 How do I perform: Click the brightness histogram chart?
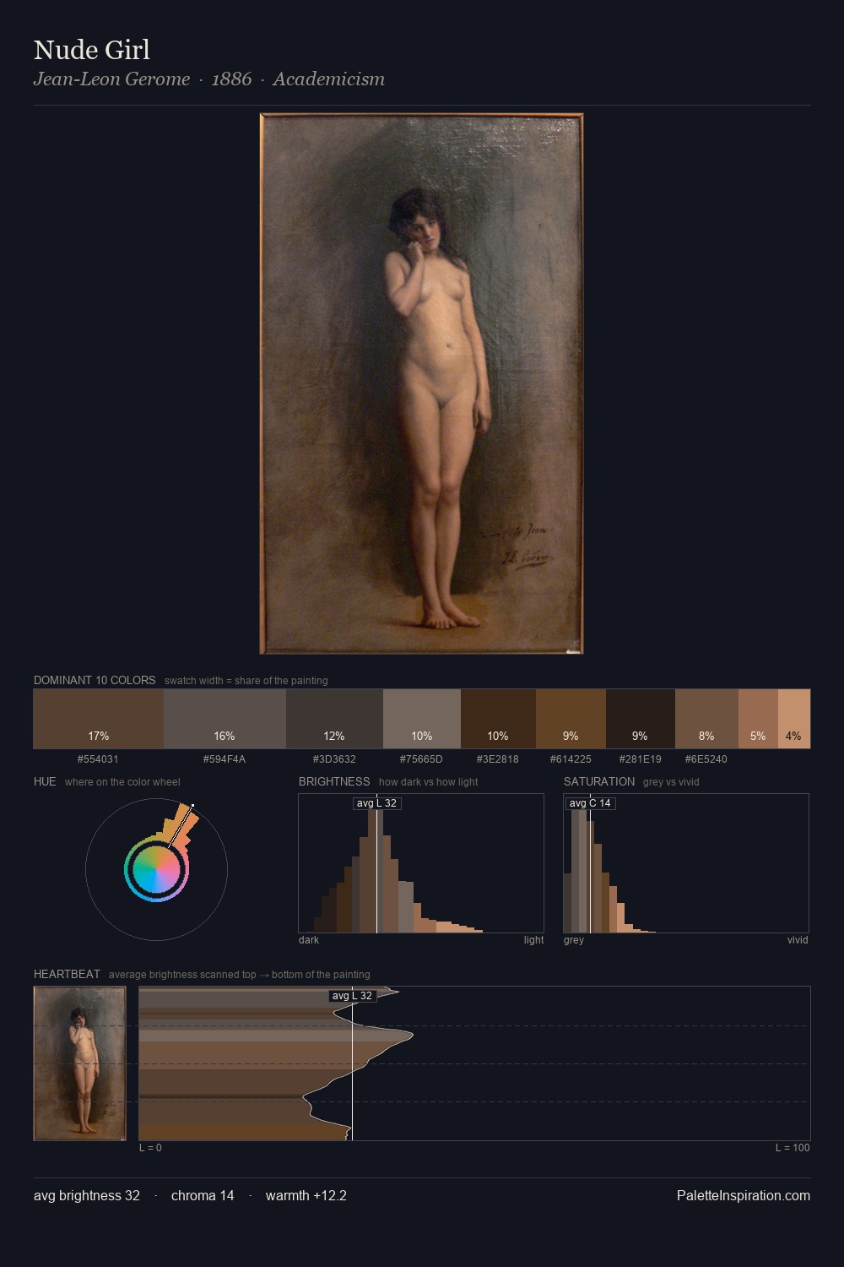[421, 863]
